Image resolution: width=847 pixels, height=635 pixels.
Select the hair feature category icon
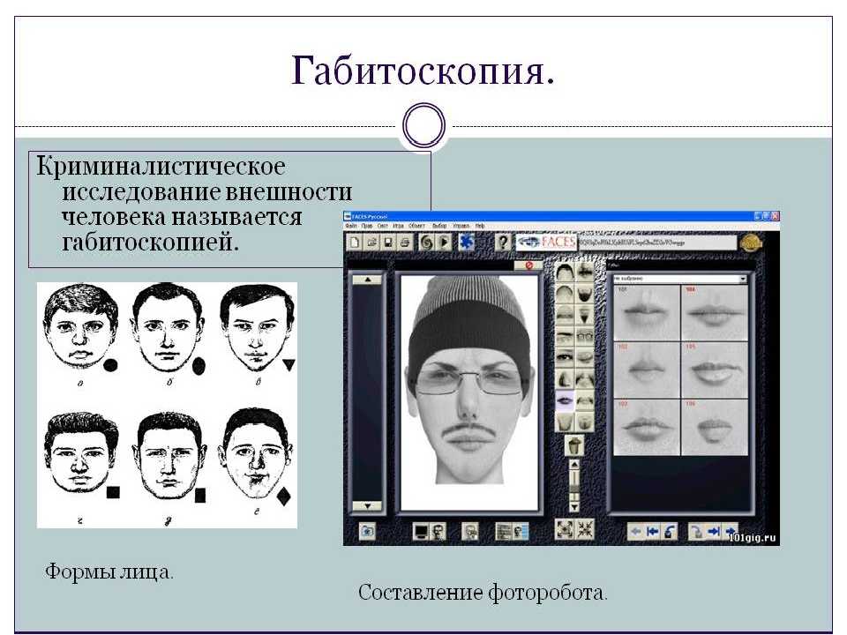(564, 271)
